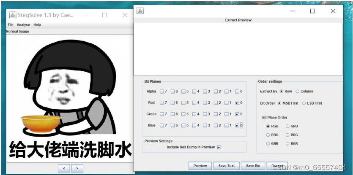Click the Java icon in StegSolve title bar
The image size is (353, 175).
tap(13, 15)
